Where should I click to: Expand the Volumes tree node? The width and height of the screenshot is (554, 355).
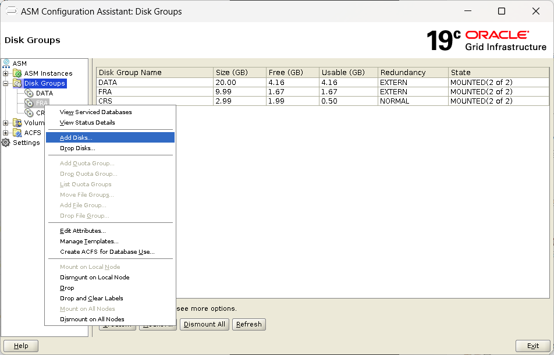click(x=6, y=123)
